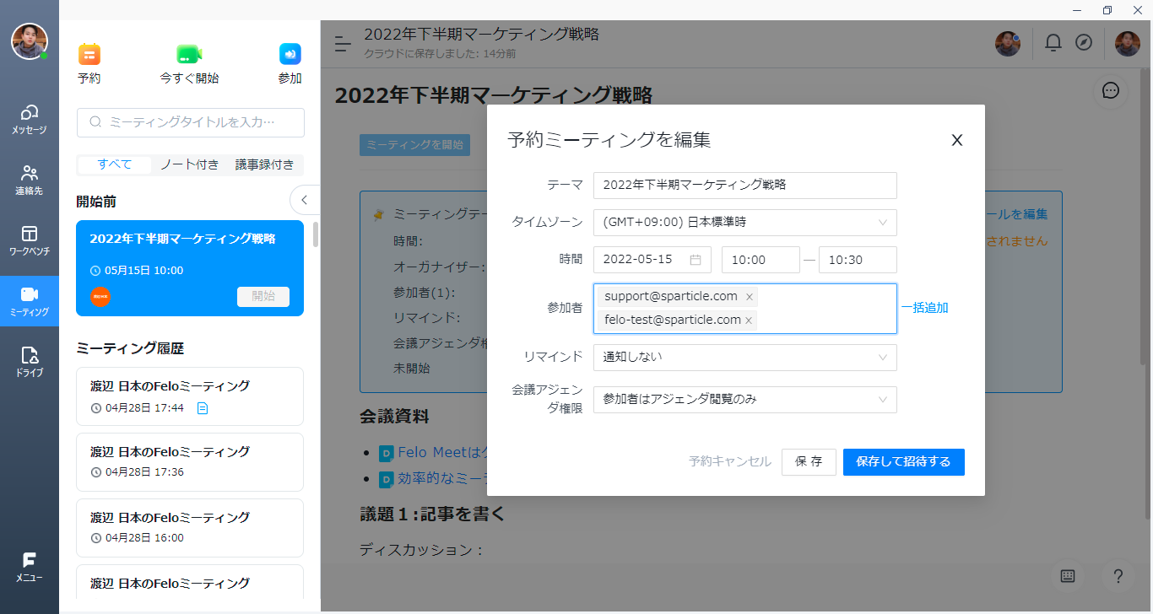The height and width of the screenshot is (614, 1153).
Task: Remove support@sparticle.com from participants
Action: [750, 297]
